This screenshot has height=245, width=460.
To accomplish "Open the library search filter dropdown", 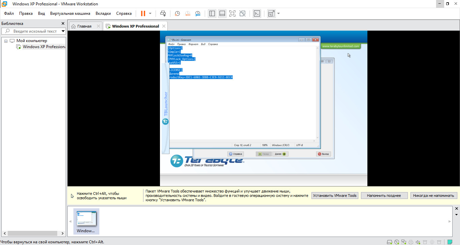I will pos(63,31).
